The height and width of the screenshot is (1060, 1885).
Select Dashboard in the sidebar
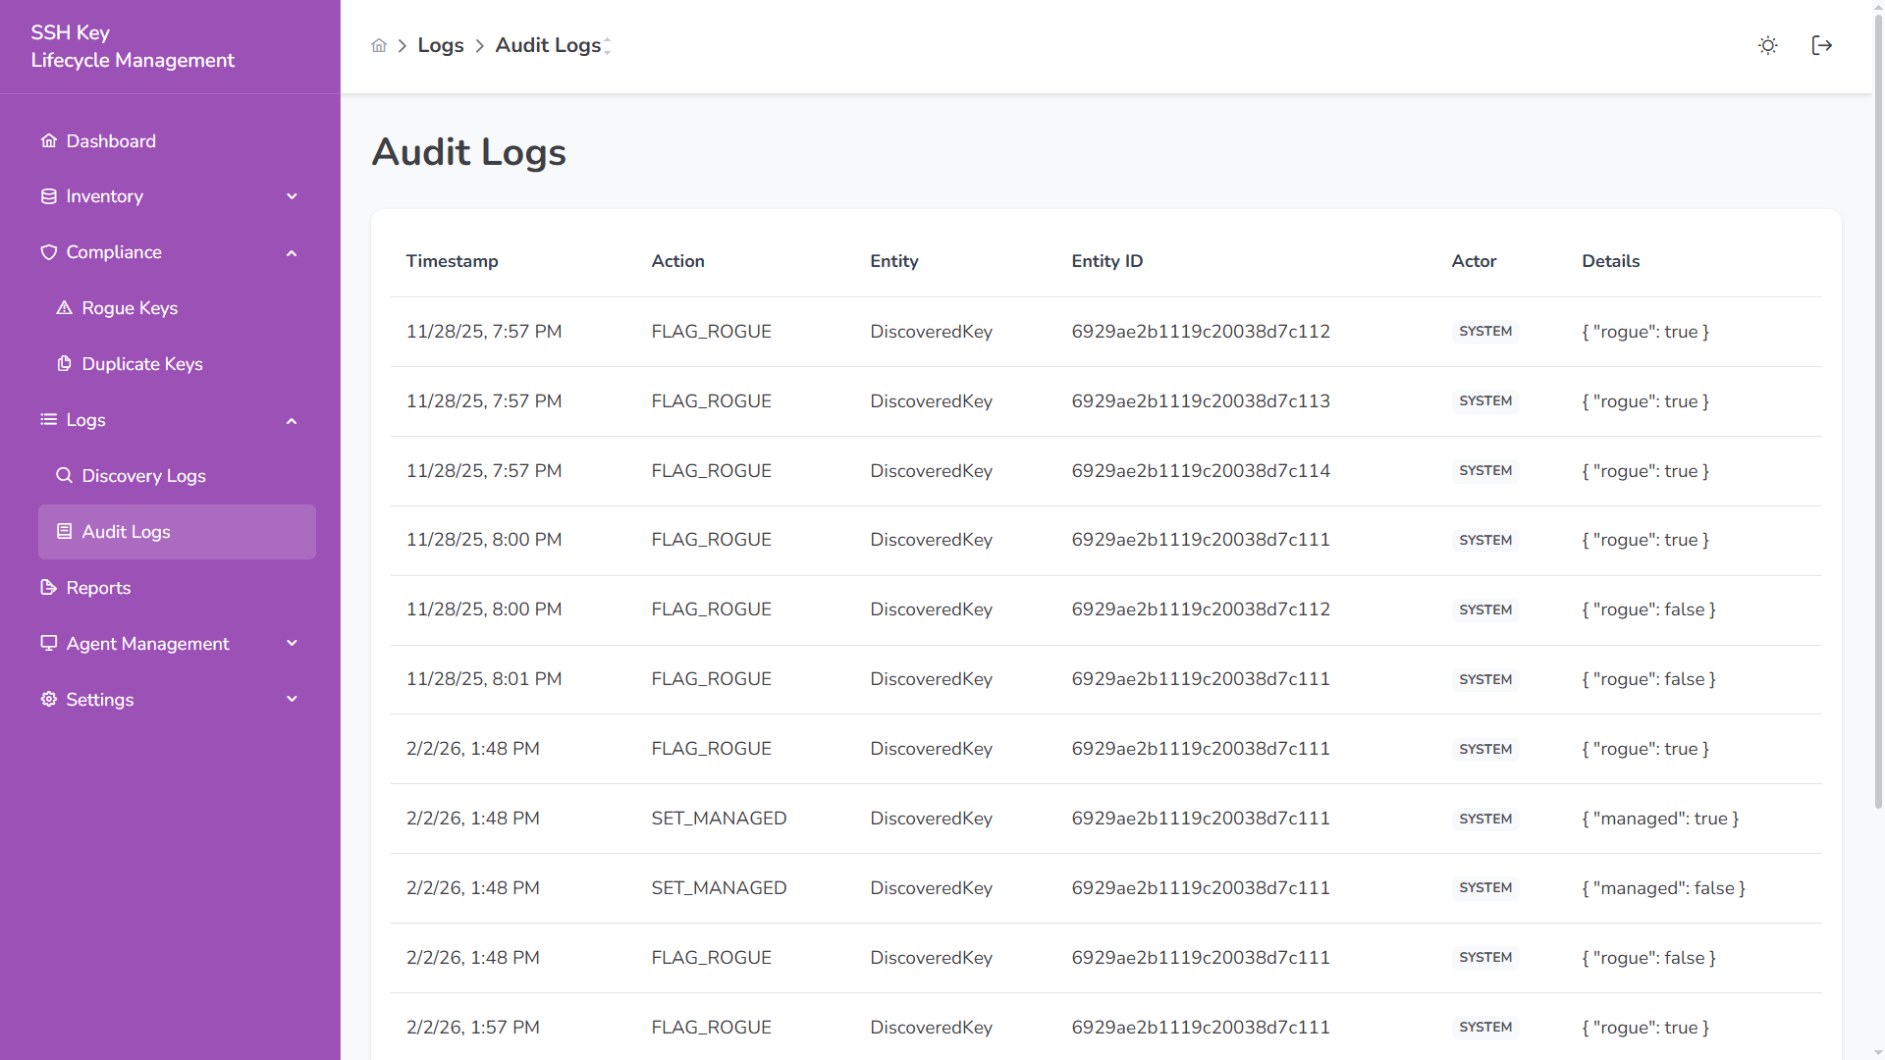110,140
